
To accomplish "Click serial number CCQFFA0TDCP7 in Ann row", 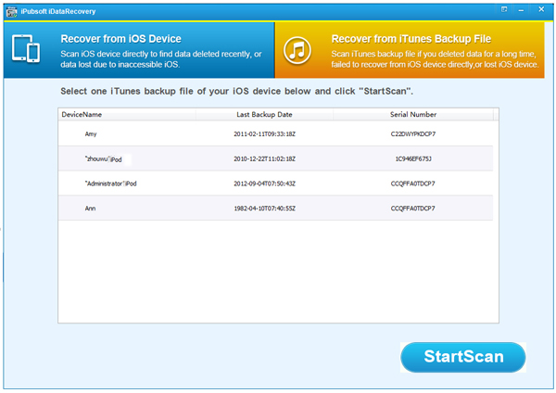I will point(413,209).
